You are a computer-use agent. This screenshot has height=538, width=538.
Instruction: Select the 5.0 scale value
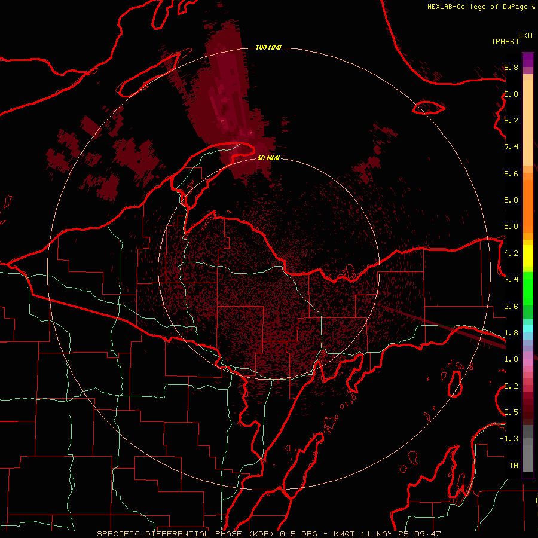(511, 227)
